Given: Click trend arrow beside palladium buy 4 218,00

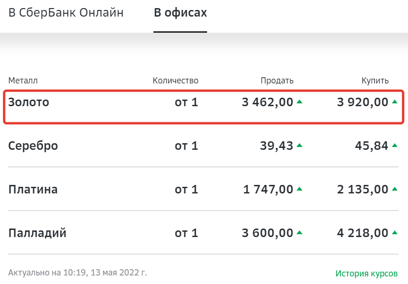Looking at the screenshot, I should 394,233.
